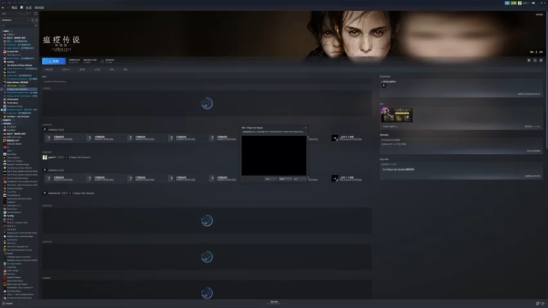Click the ready-to-play icon beside library dropdown

click(36, 21)
